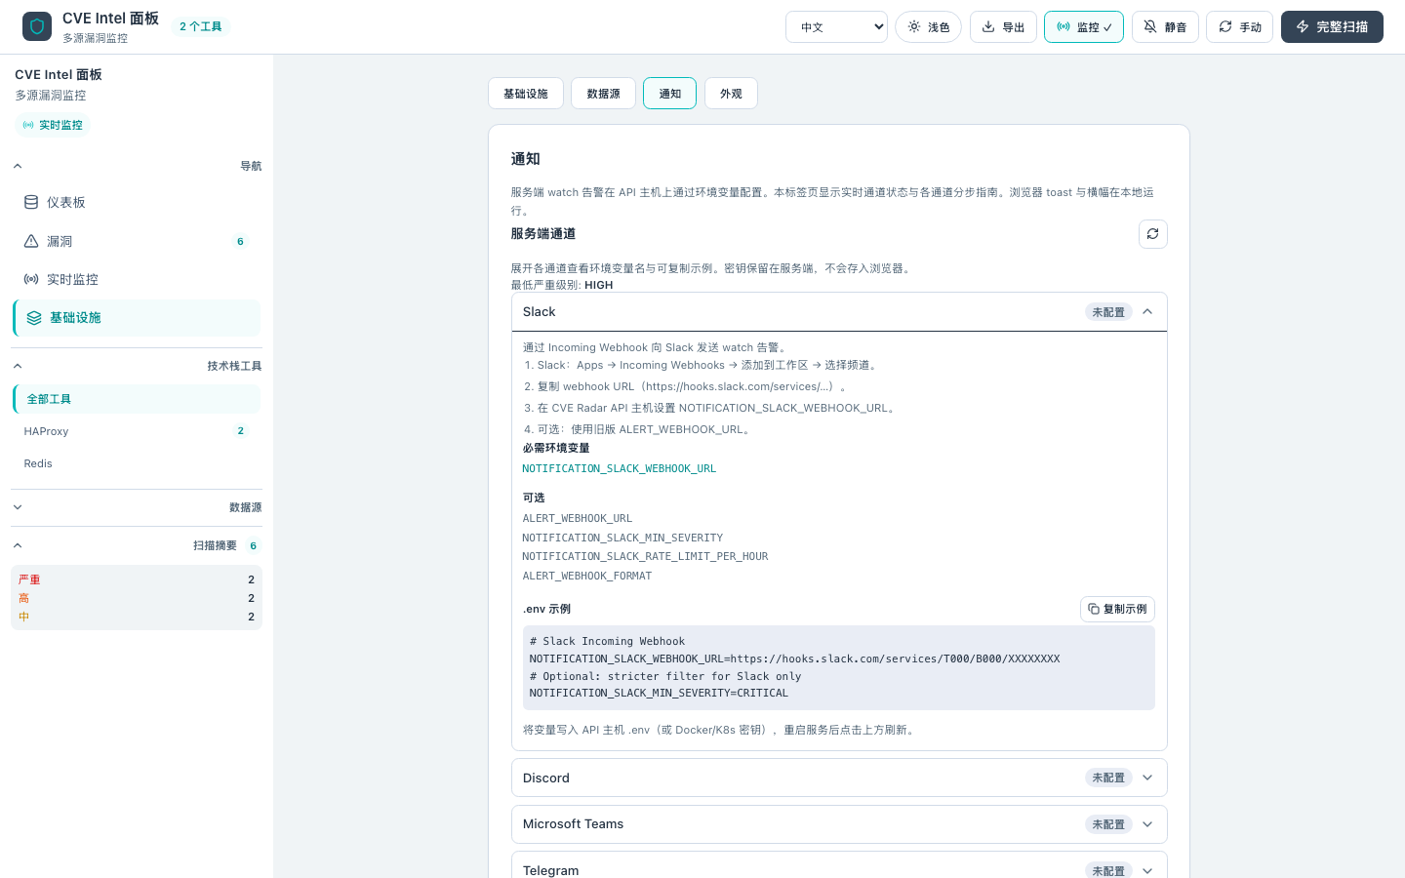Viewport: 1405px width, 878px height.
Task: Switch to the 通知 tab
Action: click(669, 94)
